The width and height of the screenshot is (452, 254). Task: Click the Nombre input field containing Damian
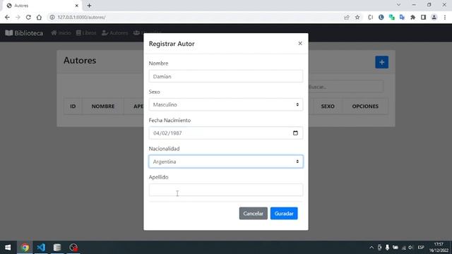[x=226, y=76]
